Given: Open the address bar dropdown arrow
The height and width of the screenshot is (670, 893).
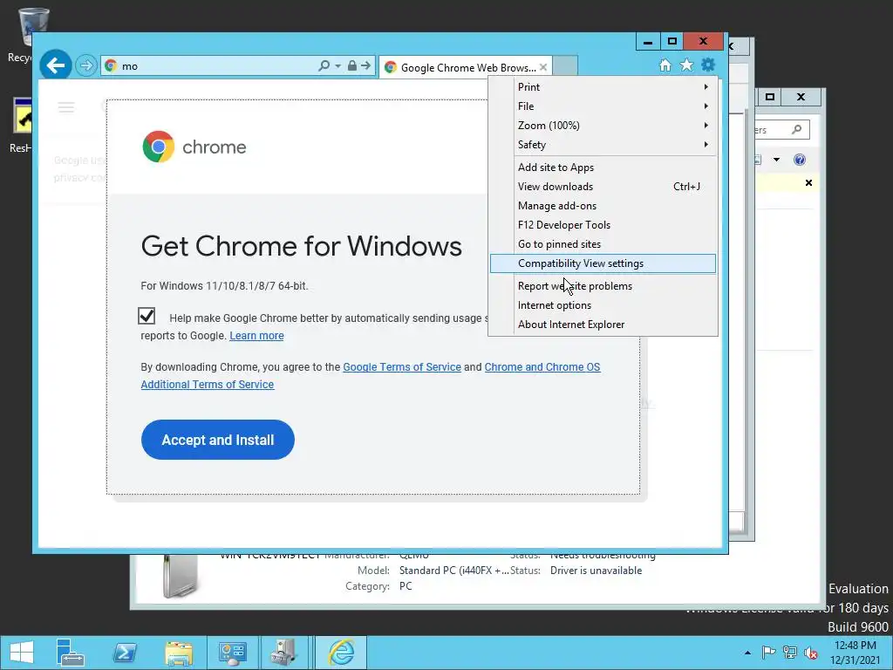Looking at the screenshot, I should coord(337,66).
